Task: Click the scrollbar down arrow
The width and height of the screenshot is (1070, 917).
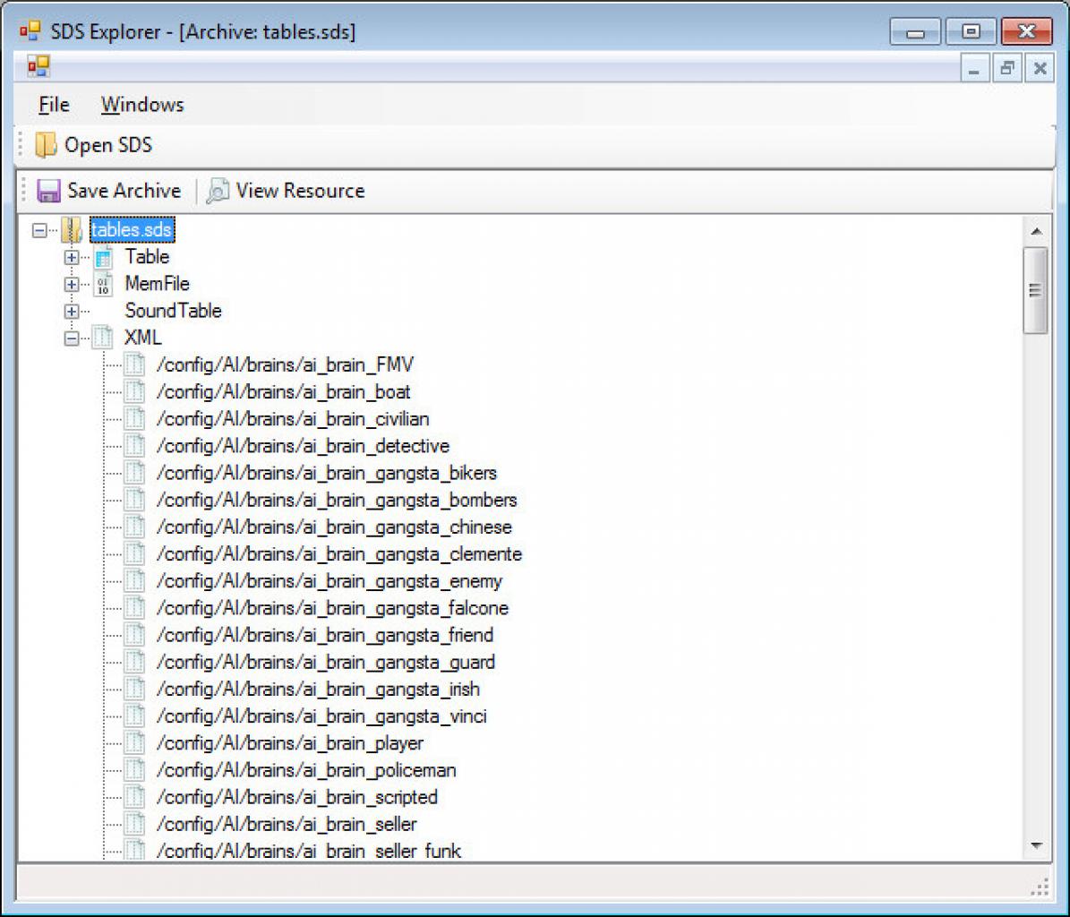Action: click(x=1036, y=846)
